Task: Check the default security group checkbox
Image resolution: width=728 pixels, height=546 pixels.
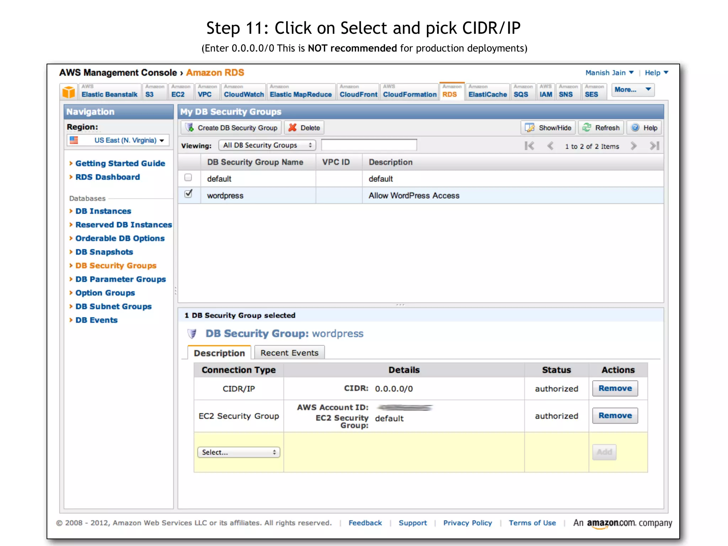Action: (x=188, y=177)
